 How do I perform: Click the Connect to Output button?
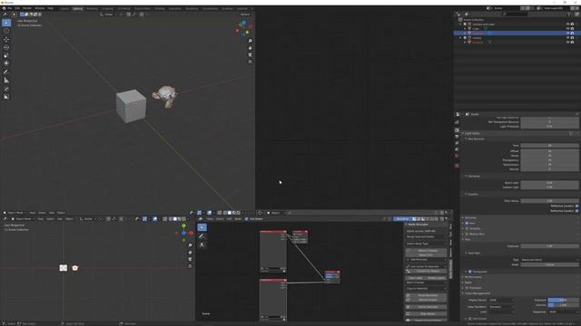tap(426, 272)
